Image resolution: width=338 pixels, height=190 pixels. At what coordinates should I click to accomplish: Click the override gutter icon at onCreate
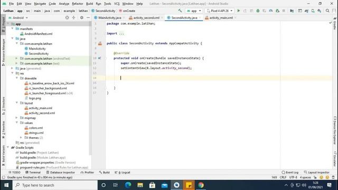pos(100,58)
